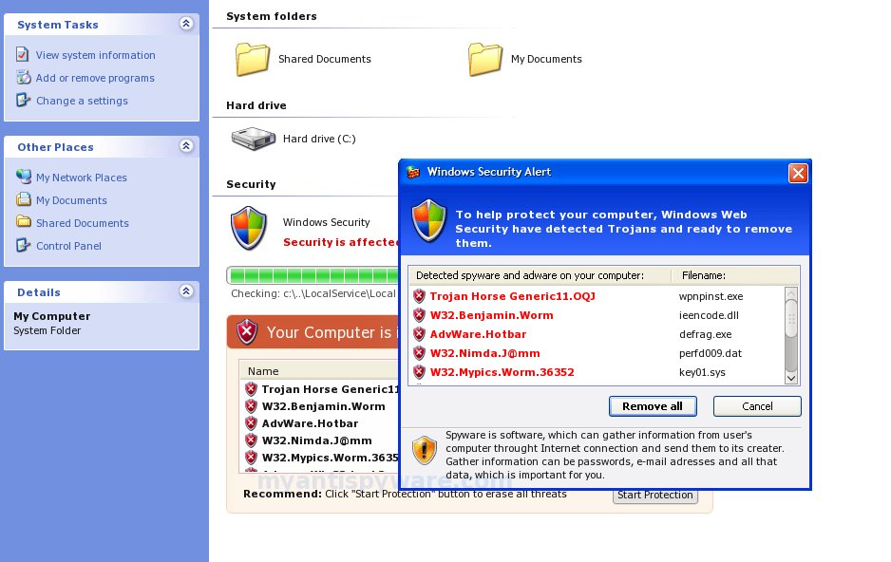891x562 pixels.
Task: Collapse the Details panel
Action: [186, 291]
